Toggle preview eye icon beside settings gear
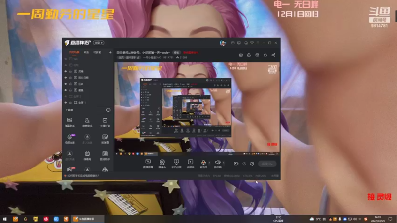Screen dimensions: 397x223 244,164
